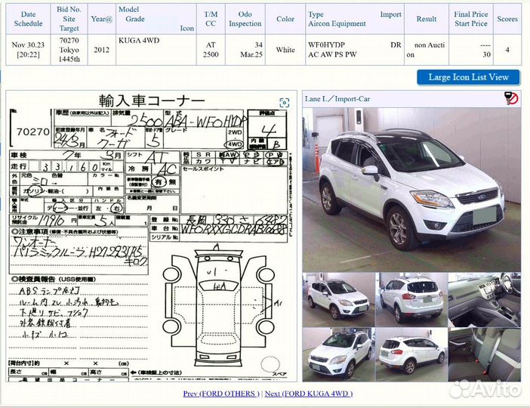
Task: Open the Next (FORD KUGA 4WD) link
Action: coord(309,394)
